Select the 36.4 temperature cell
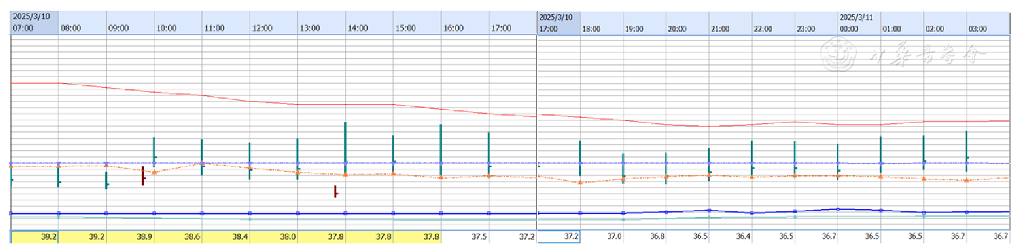The image size is (1020, 251). coord(730,237)
